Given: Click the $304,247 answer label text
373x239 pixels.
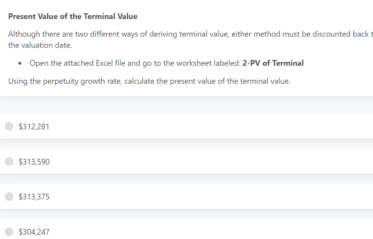Looking at the screenshot, I should pos(34,232).
